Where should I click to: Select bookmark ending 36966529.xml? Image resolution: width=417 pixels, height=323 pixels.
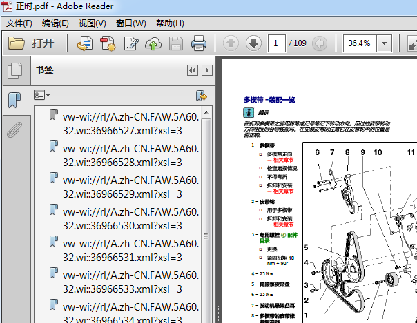coord(130,187)
